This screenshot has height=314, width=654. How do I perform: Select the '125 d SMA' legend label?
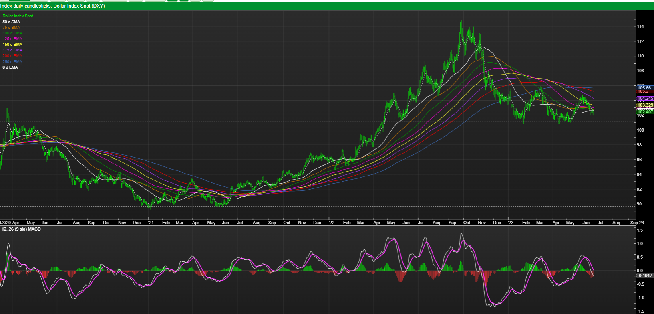point(12,39)
